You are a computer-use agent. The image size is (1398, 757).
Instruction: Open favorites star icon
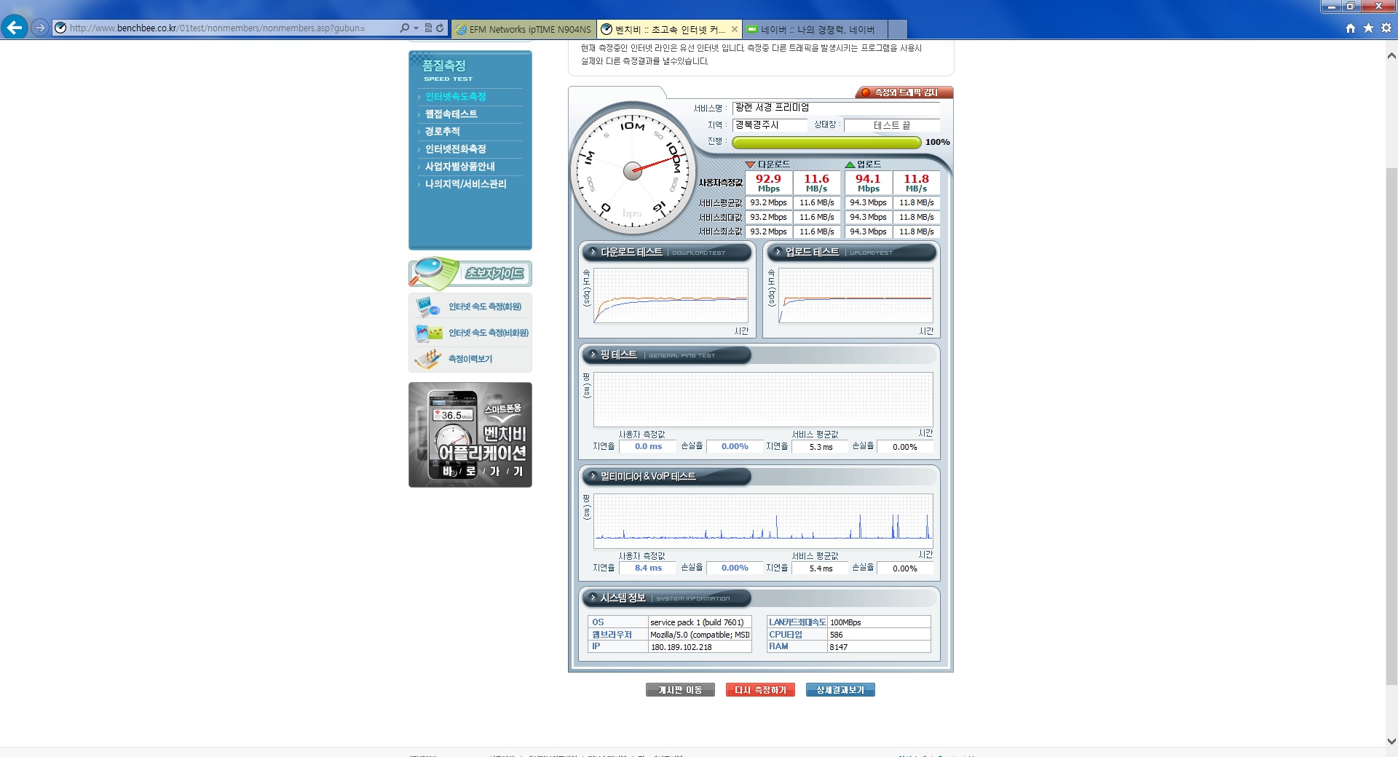[x=1368, y=28]
